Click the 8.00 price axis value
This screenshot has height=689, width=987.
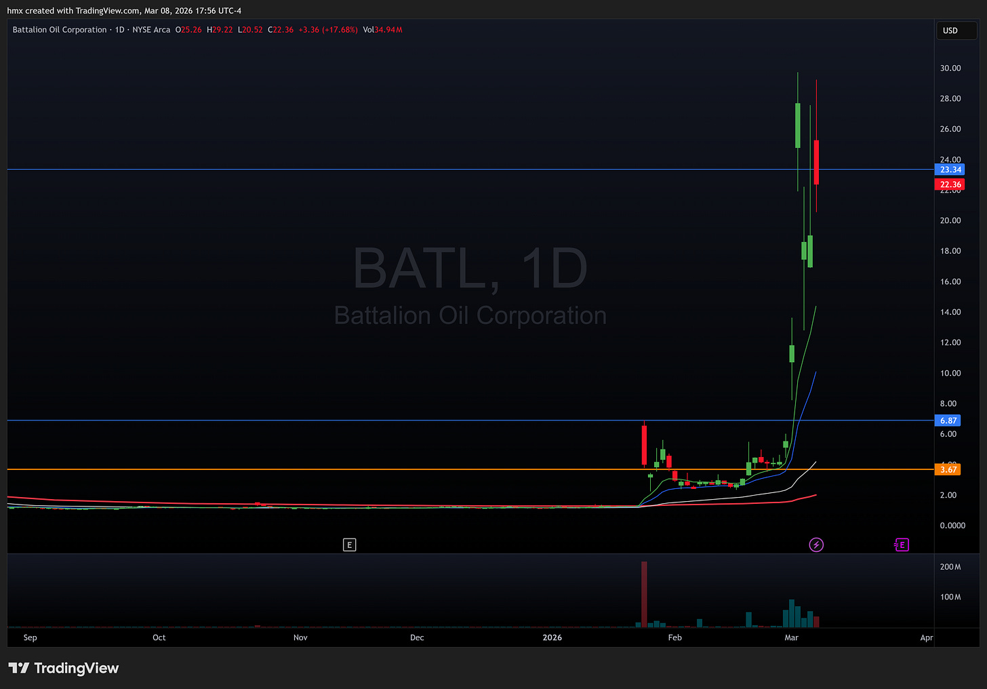(948, 403)
